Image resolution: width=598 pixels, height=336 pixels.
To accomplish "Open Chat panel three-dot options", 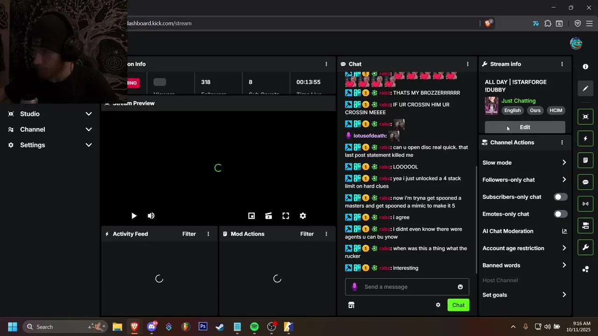I will coord(468,64).
